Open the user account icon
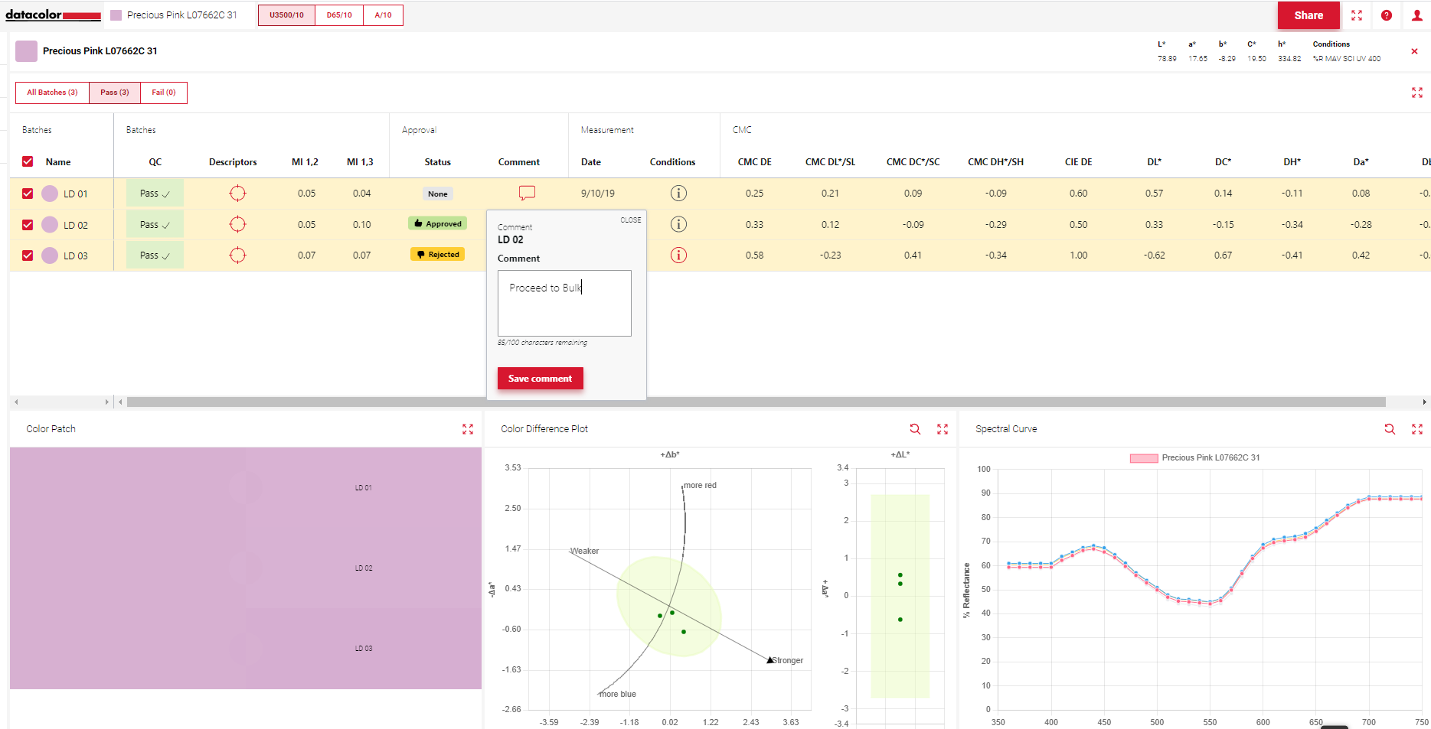The width and height of the screenshot is (1431, 729). tap(1416, 15)
